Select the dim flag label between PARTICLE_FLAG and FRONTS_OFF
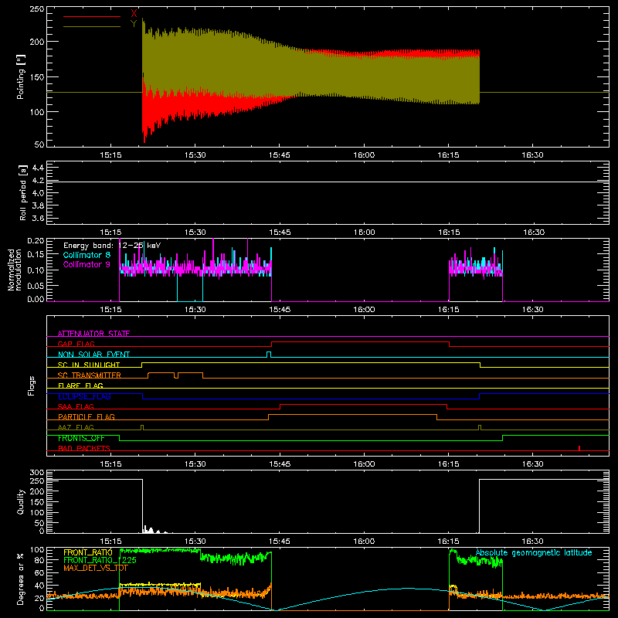This screenshot has width=618, height=618. pyautogui.click(x=76, y=427)
